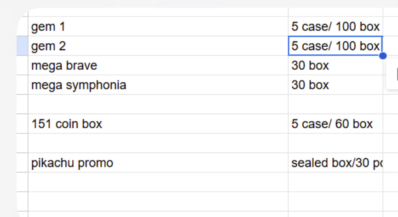Select the empty cell below "5 case/ 60 box"

(335, 143)
